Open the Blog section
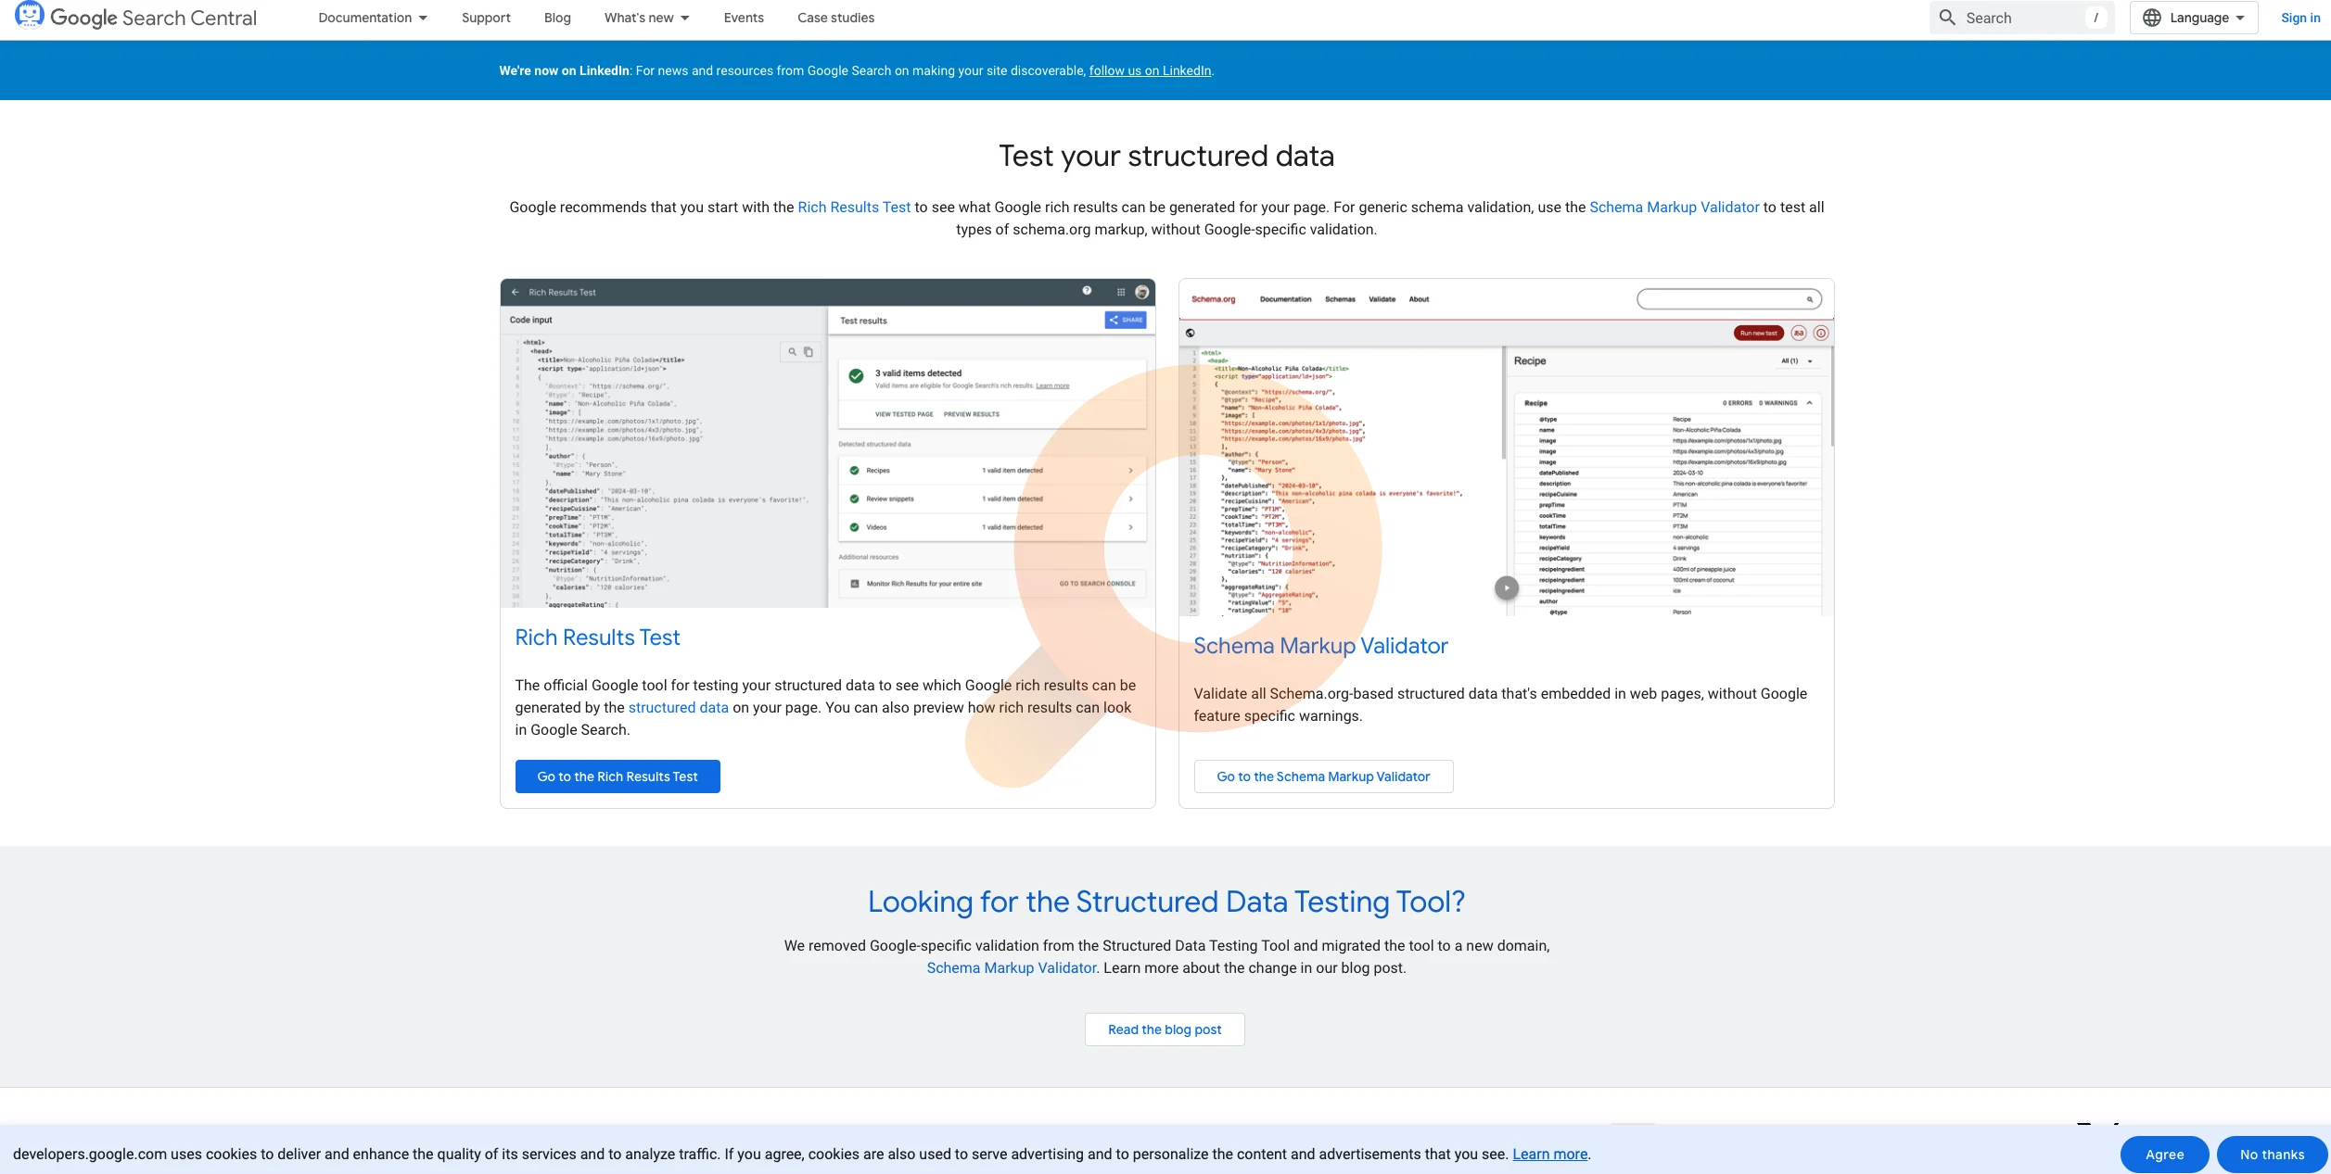The width and height of the screenshot is (2331, 1174). coord(557,18)
